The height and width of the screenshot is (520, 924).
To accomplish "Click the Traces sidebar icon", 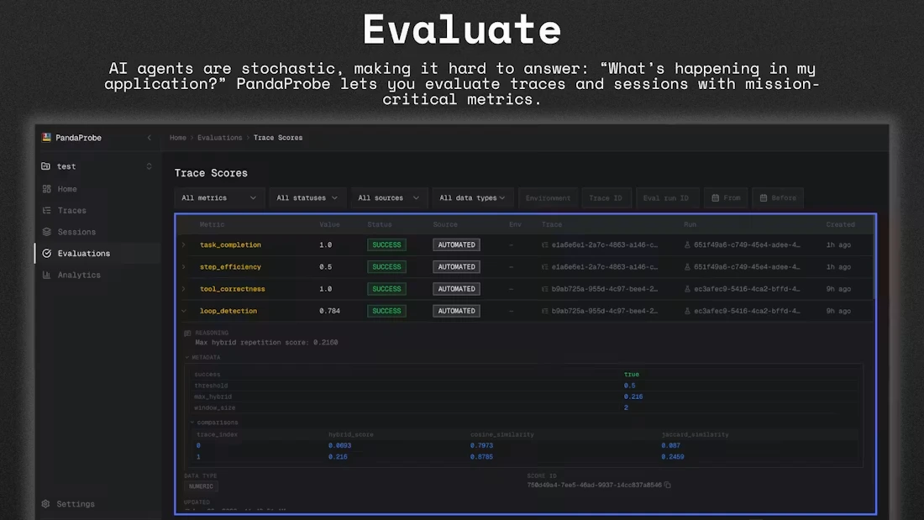I will tap(46, 211).
